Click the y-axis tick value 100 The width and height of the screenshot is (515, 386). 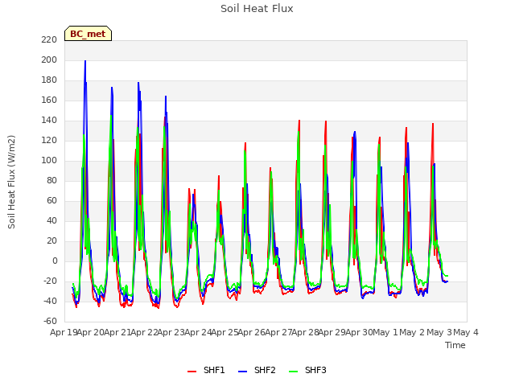(49, 161)
